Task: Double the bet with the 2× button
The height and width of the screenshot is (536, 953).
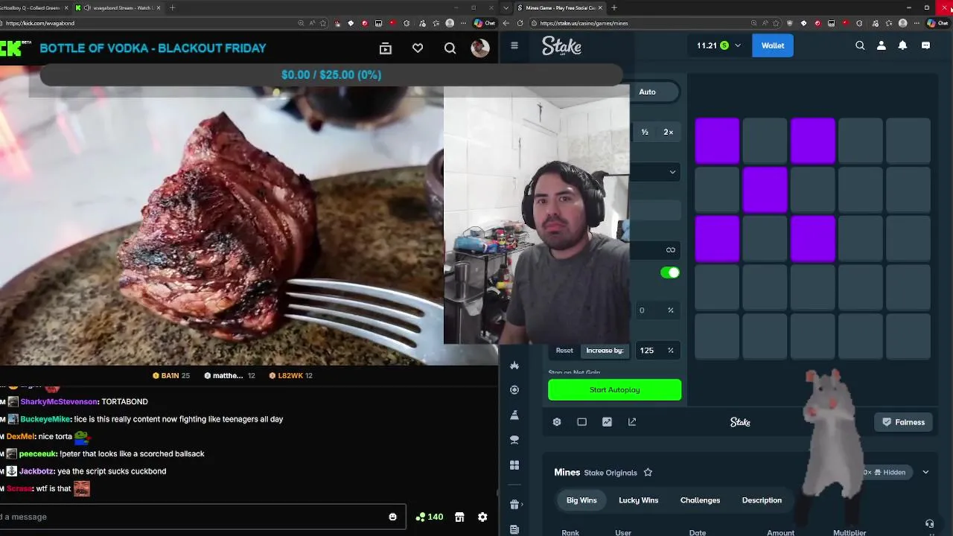Action: (x=669, y=132)
